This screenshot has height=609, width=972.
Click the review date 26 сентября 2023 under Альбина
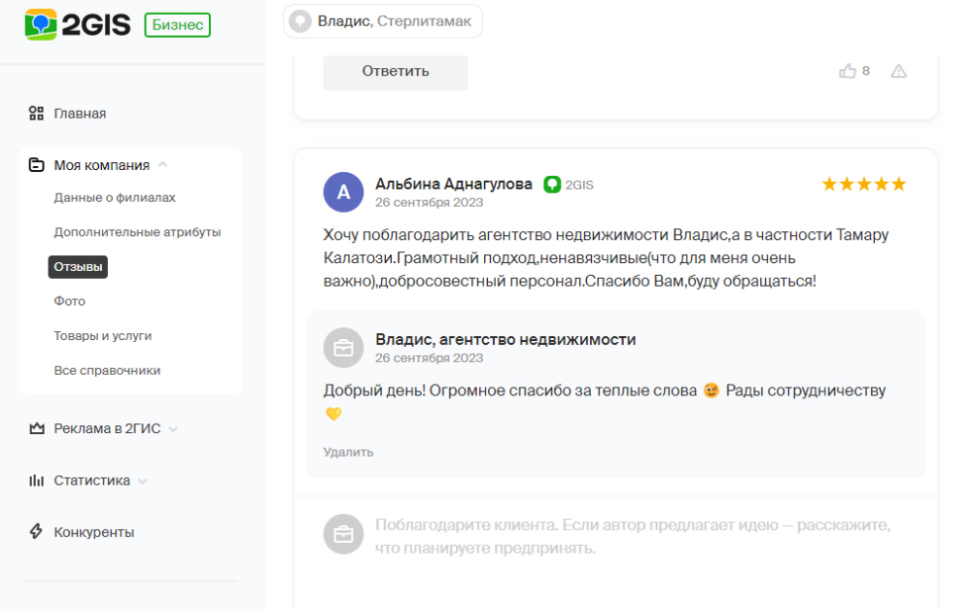(429, 203)
